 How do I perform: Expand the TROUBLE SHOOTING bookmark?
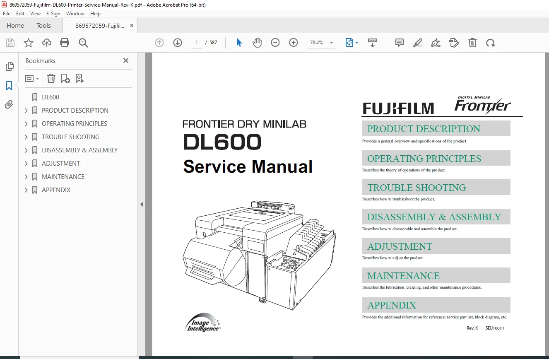coord(26,137)
